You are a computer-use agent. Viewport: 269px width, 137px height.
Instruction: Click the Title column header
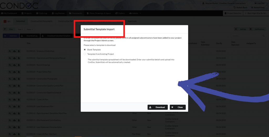pos(28,43)
